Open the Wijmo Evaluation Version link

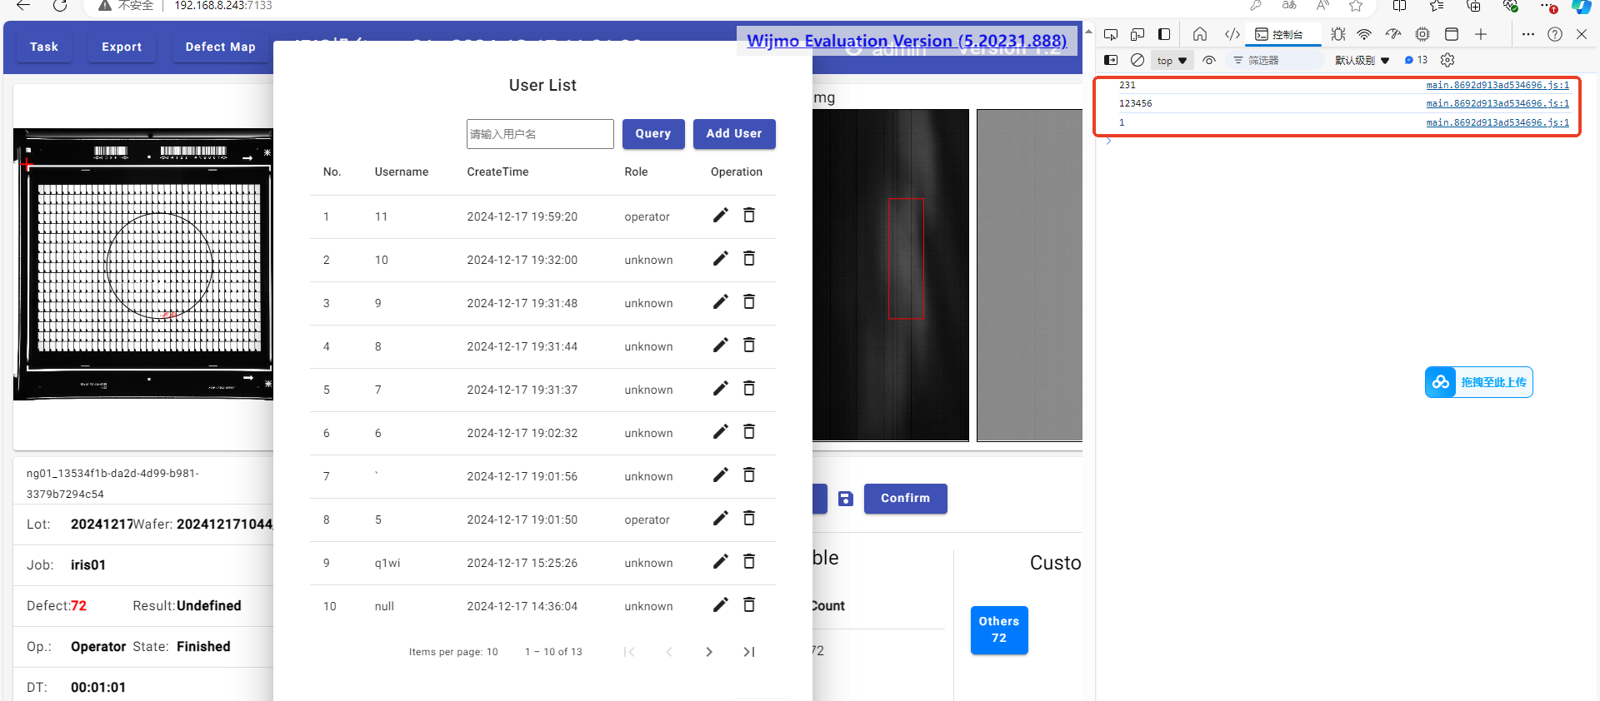tap(907, 41)
